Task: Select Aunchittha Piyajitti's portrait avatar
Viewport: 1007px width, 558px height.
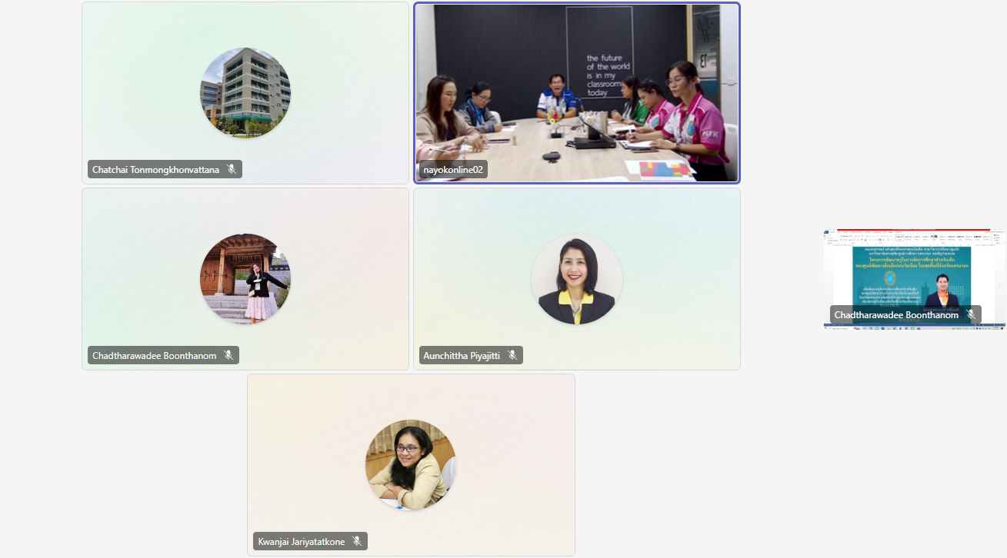Action: (x=577, y=279)
